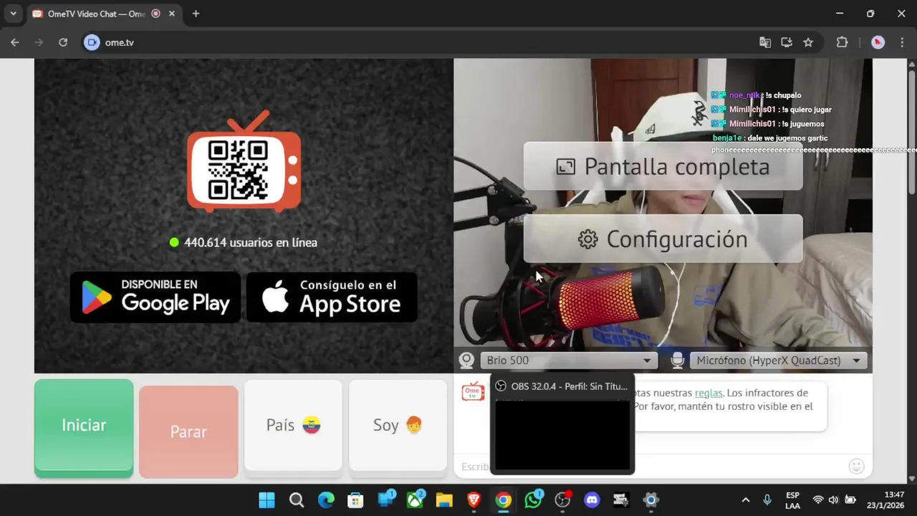917x516 pixels.
Task: Click the ESP LAA language indicator
Action: point(792,500)
